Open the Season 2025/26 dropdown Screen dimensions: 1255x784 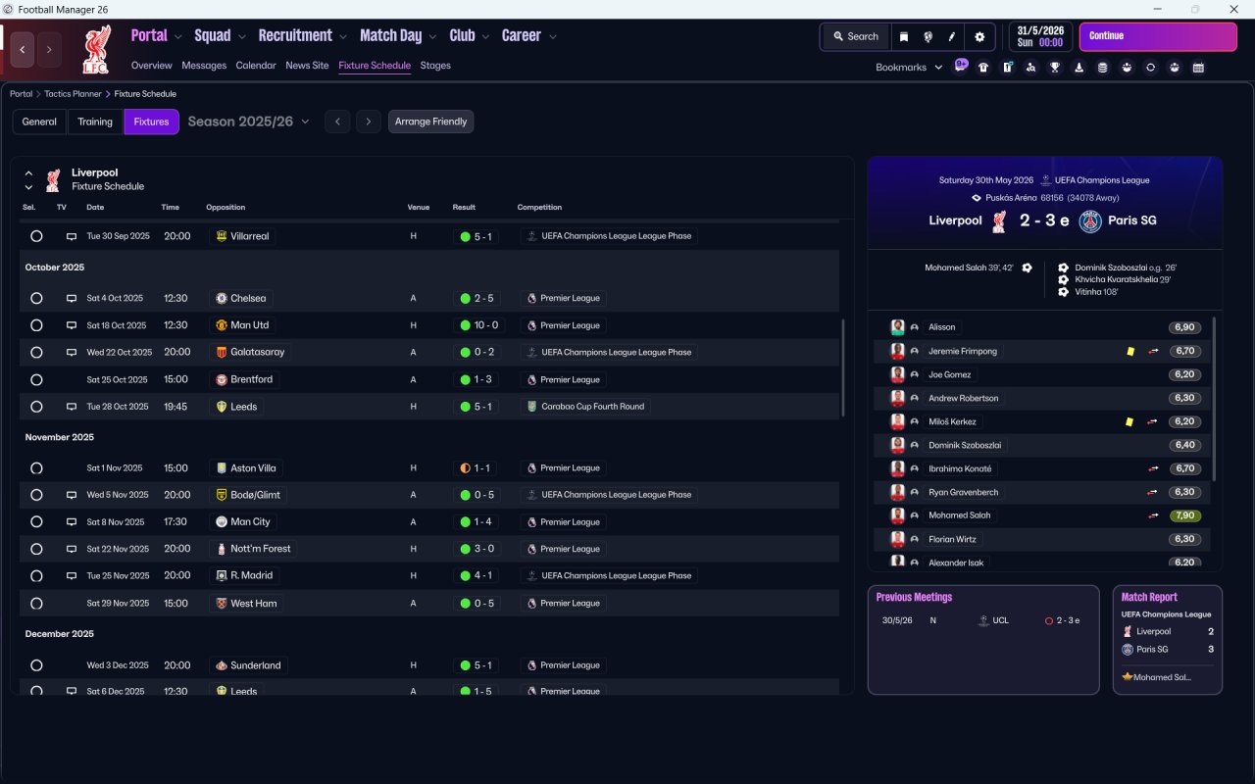point(248,122)
